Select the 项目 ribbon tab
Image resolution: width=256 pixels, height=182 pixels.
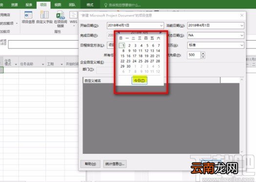(43, 5)
